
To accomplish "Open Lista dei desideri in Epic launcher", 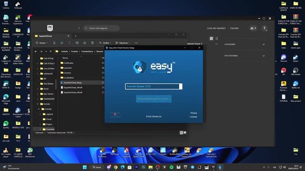I will point(216,28).
